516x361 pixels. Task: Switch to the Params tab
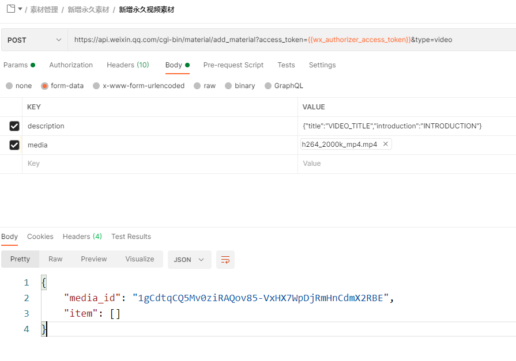point(19,65)
